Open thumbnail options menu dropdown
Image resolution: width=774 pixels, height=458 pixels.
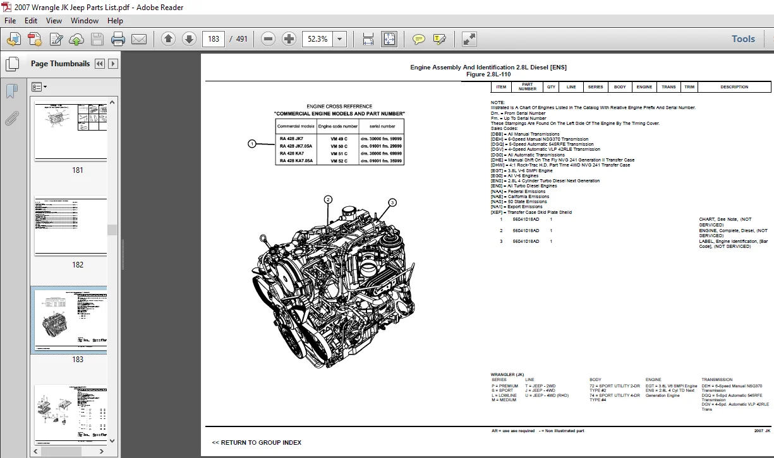[x=39, y=86]
